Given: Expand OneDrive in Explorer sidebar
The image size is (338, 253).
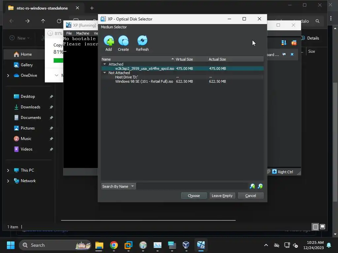Looking at the screenshot, I should pyautogui.click(x=8, y=75).
